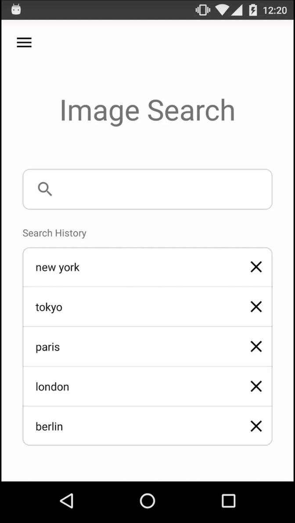Delete the 'berlin' history item

256,426
